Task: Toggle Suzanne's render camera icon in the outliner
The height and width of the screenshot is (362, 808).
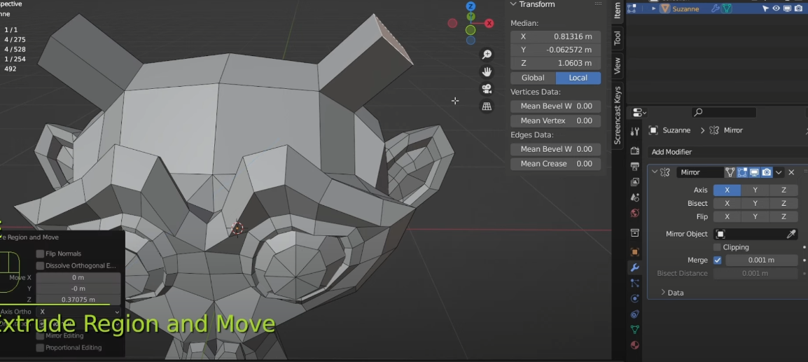Action: click(798, 9)
